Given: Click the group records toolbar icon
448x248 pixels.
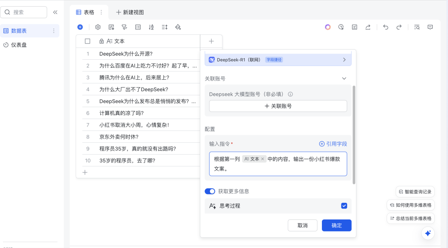Looking at the screenshot, I should coord(138,27).
